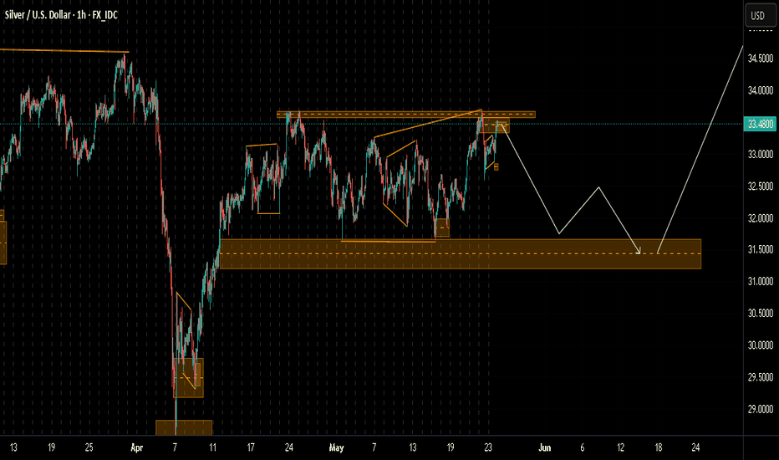
Task: Click the 29.0000 price axis label
Action: [x=760, y=409]
